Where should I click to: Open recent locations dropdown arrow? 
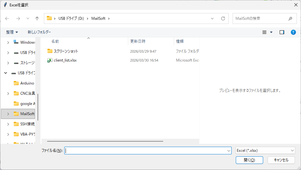(x=28, y=18)
